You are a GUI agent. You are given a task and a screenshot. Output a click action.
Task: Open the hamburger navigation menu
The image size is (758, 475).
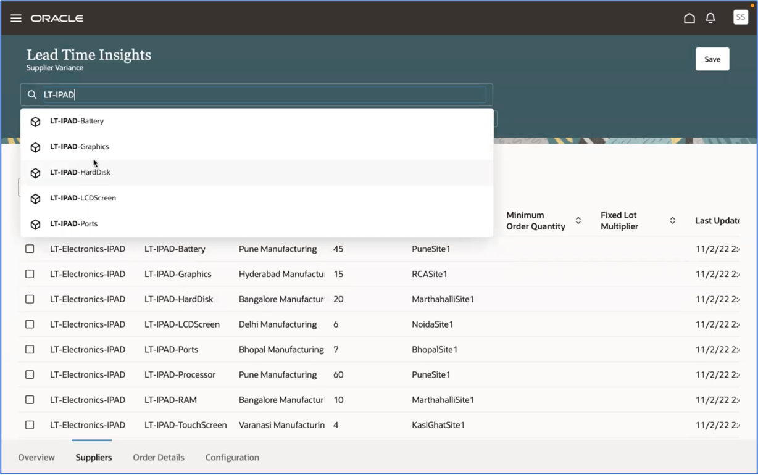click(16, 18)
